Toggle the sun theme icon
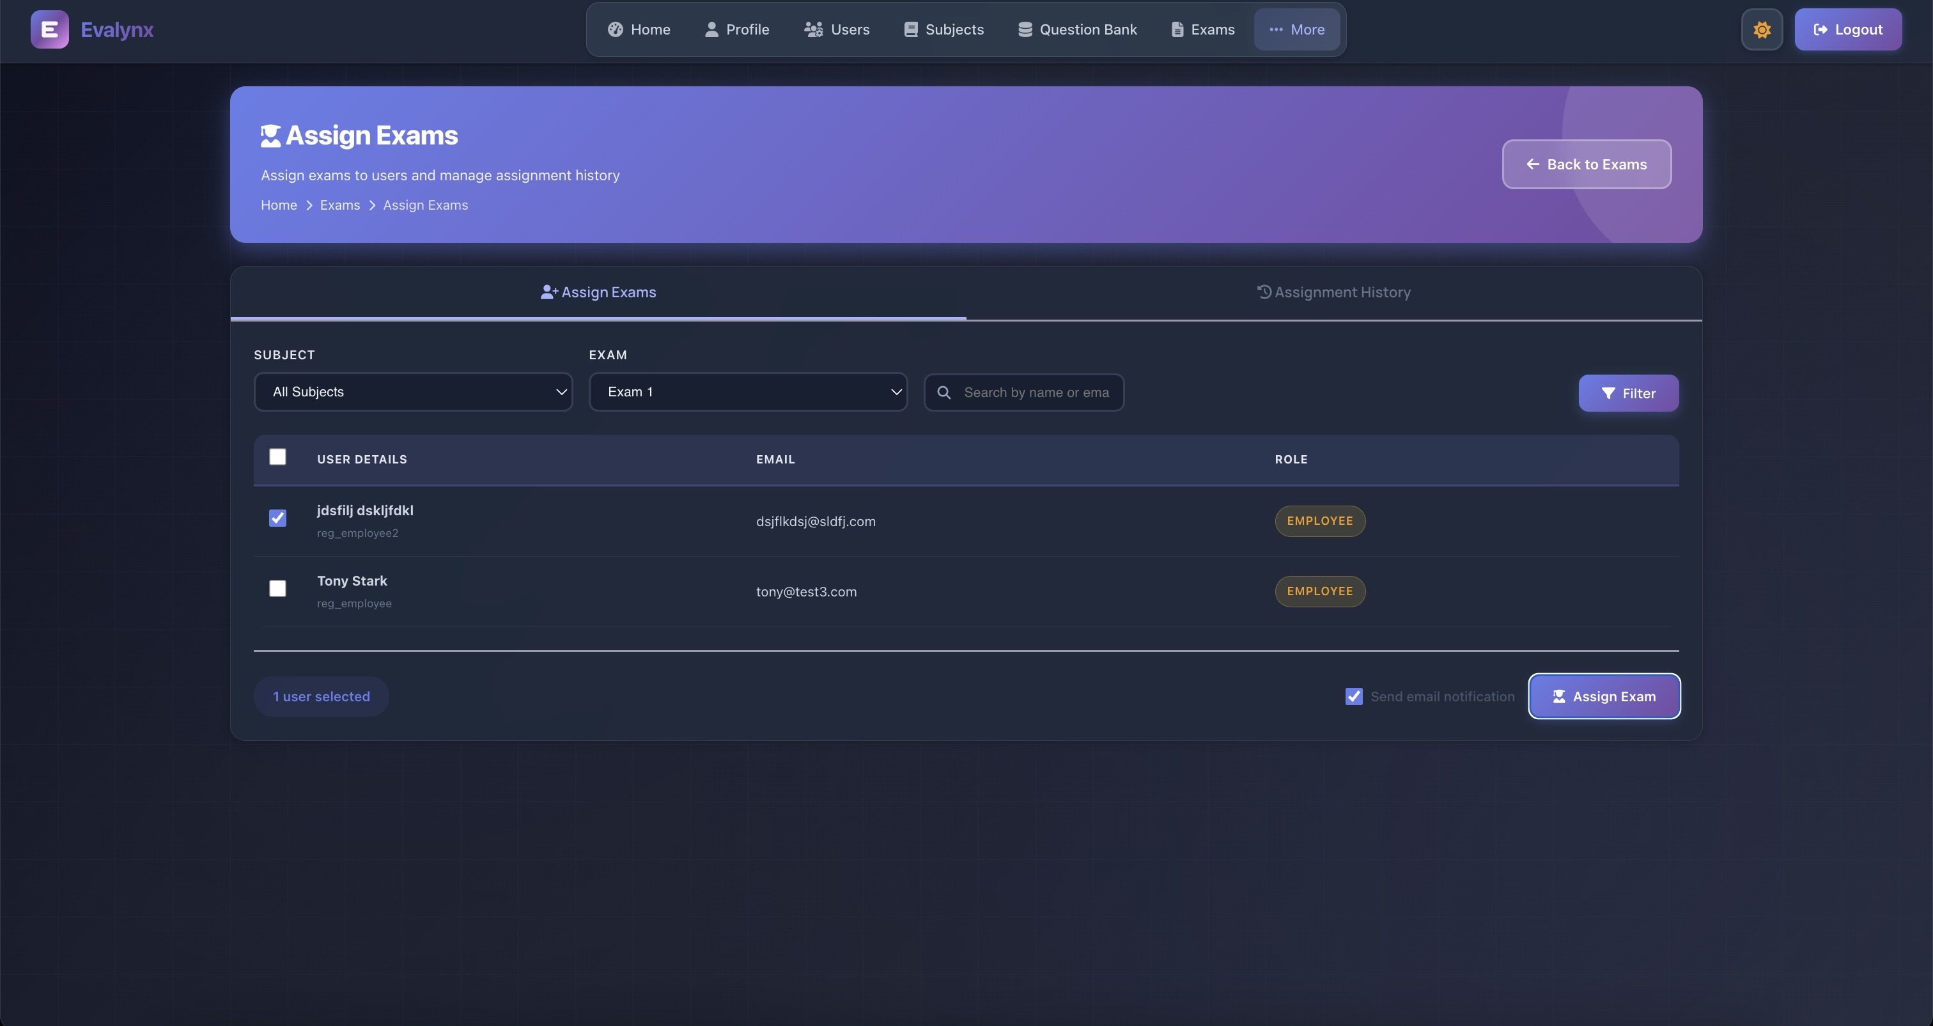The height and width of the screenshot is (1026, 1933). (x=1761, y=29)
